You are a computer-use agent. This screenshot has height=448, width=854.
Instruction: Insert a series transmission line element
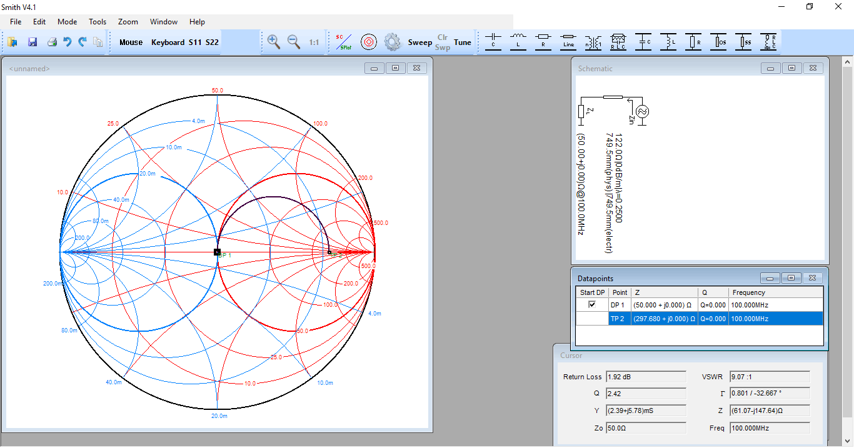(568, 42)
